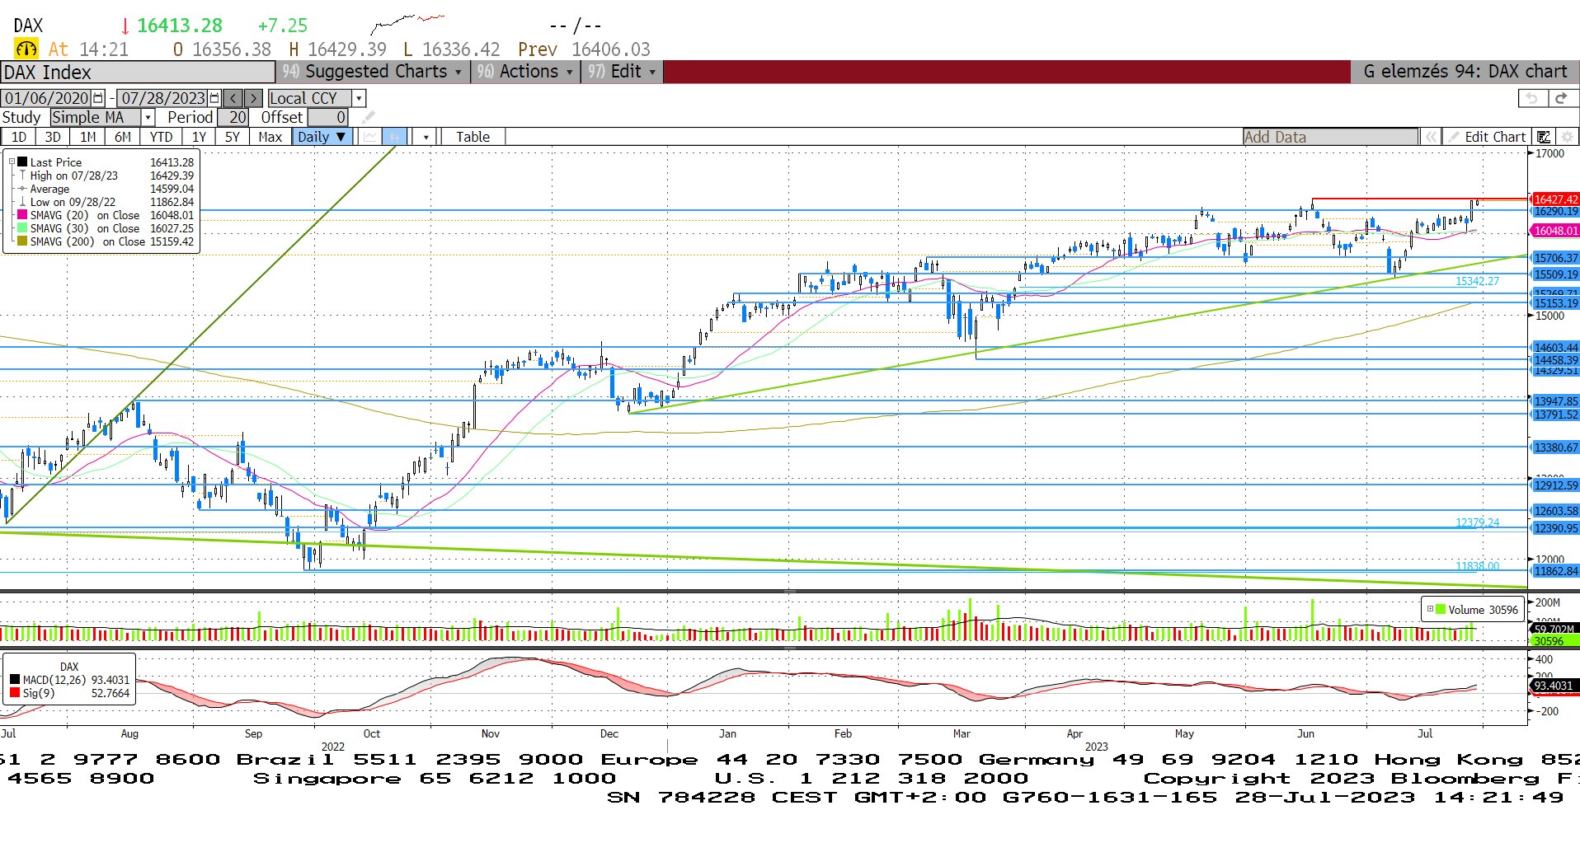This screenshot has height=843, width=1580.
Task: Click the Average marker icon in legend
Action: point(22,189)
